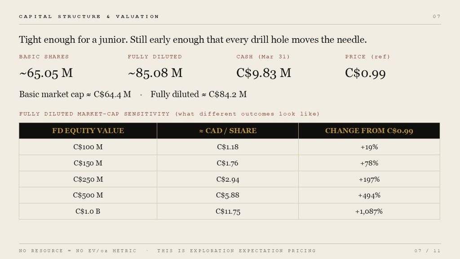This screenshot has width=460, height=259.
Task: Click the FD Equity Value column header
Action: [x=88, y=131]
